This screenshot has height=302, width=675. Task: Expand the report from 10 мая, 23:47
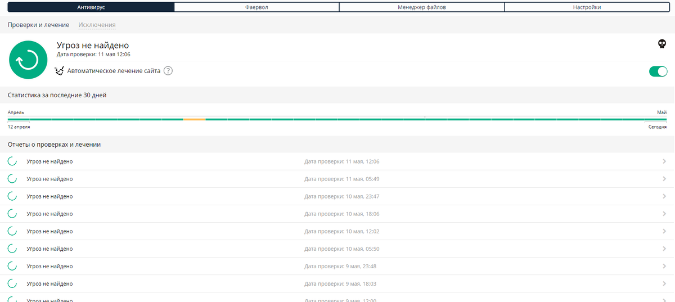point(665,196)
